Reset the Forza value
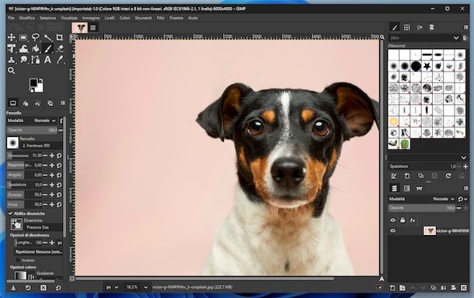The image size is (474, 298). [59, 205]
